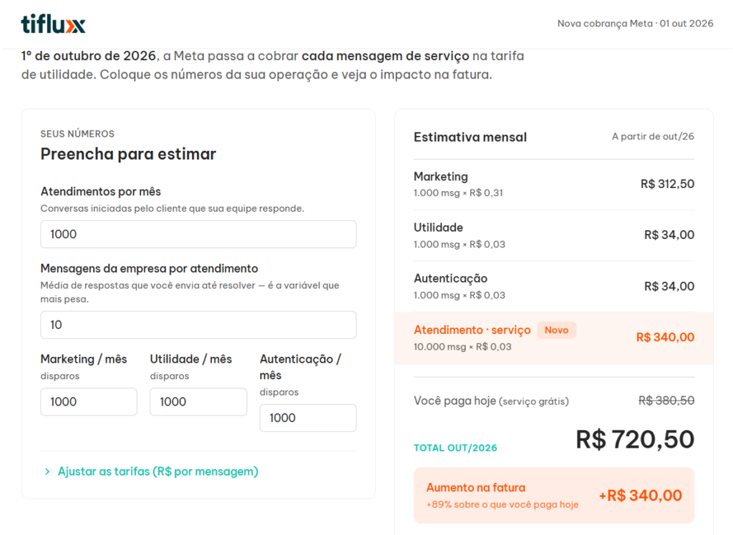Edit the Utilidade / mês disparos field

coord(198,402)
